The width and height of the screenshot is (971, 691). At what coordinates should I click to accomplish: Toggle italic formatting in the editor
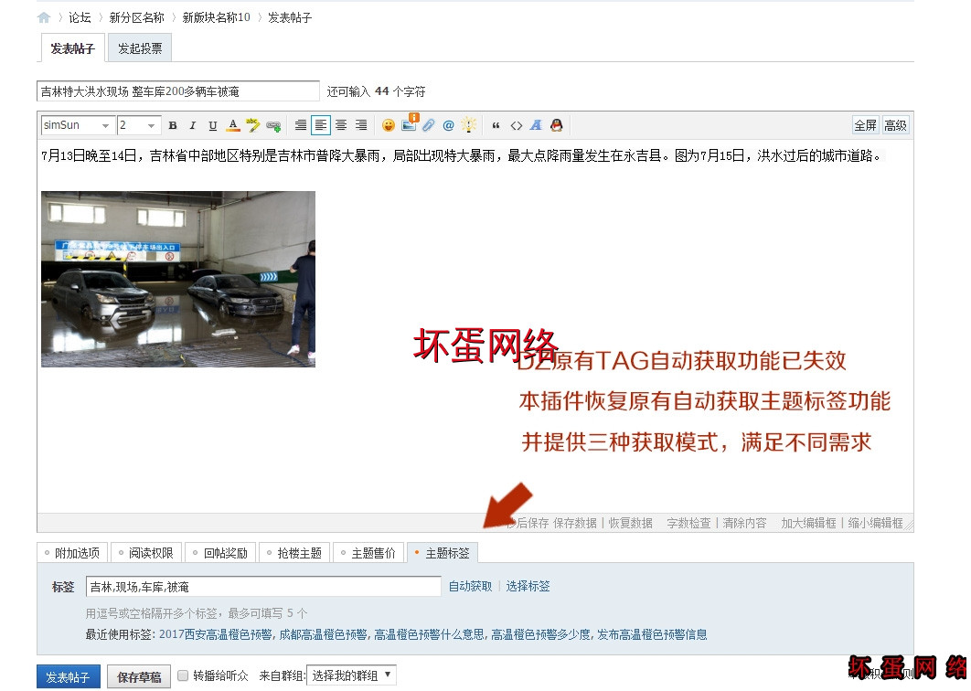click(x=193, y=126)
